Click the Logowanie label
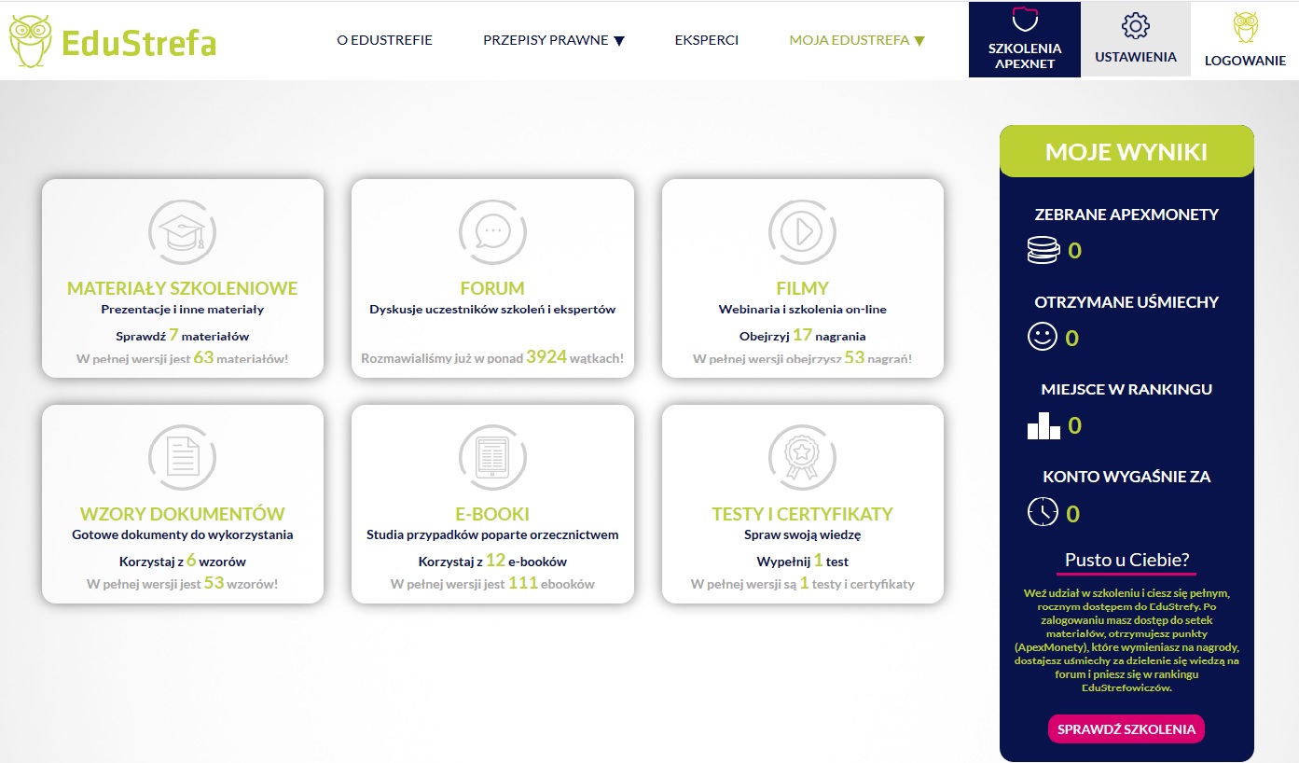Image resolution: width=1299 pixels, height=763 pixels. click(1245, 61)
